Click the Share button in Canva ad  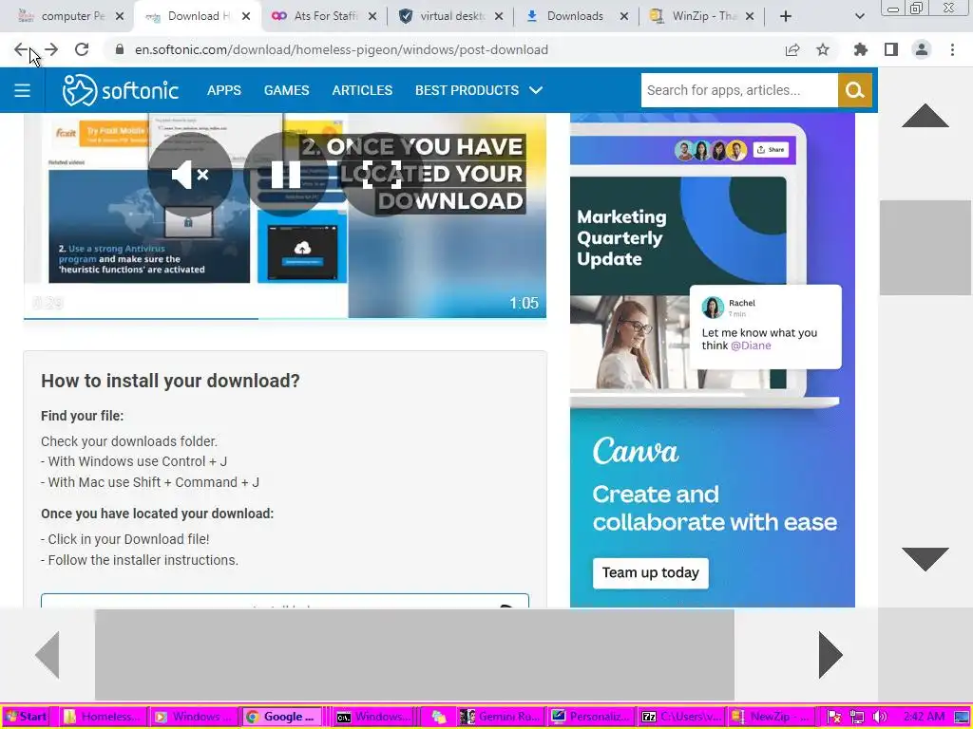(771, 149)
